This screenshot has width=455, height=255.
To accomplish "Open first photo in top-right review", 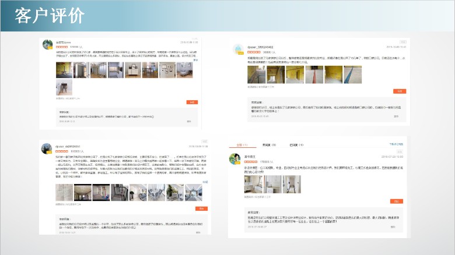I will pos(256,75).
